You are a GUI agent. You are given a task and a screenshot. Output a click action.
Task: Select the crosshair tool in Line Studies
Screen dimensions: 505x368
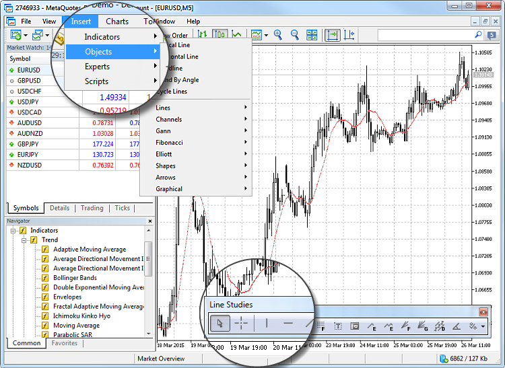tap(241, 323)
